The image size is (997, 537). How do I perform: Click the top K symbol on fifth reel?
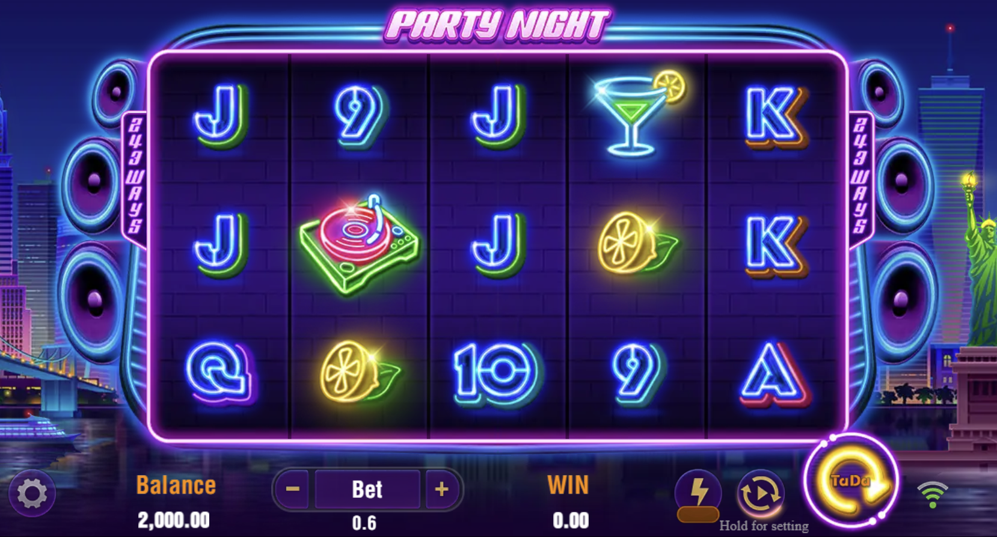(775, 115)
